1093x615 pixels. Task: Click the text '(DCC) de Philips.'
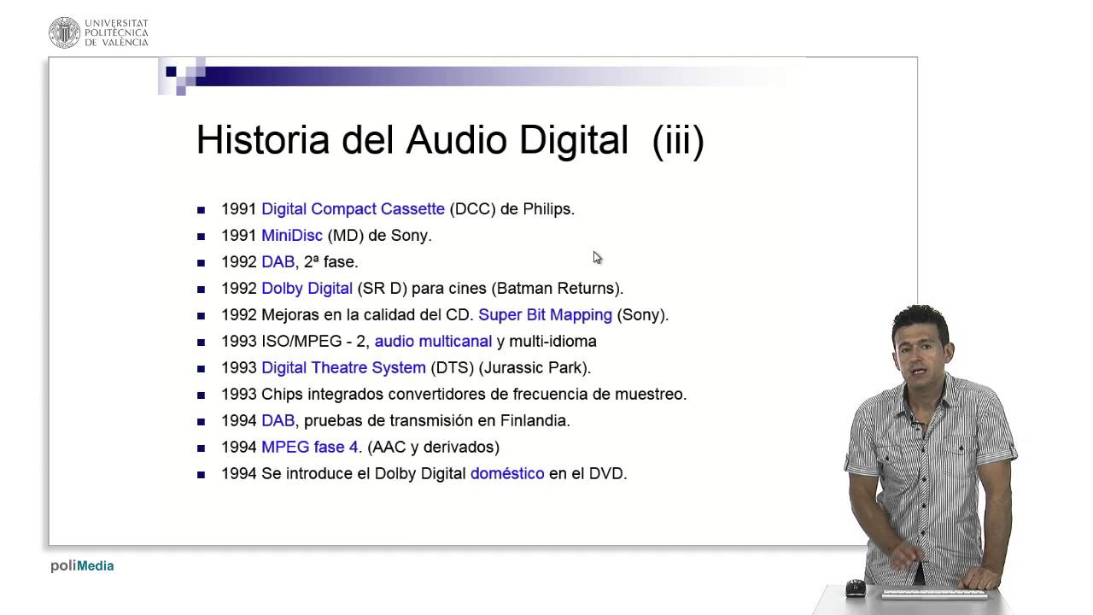(x=512, y=209)
